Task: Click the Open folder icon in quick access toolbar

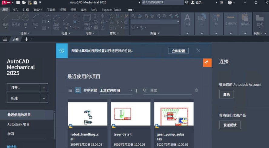Action: pyautogui.click(x=24, y=2)
